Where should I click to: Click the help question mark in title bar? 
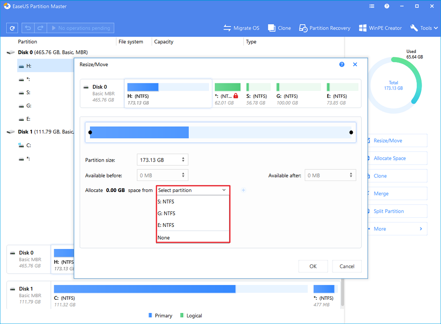[387, 6]
